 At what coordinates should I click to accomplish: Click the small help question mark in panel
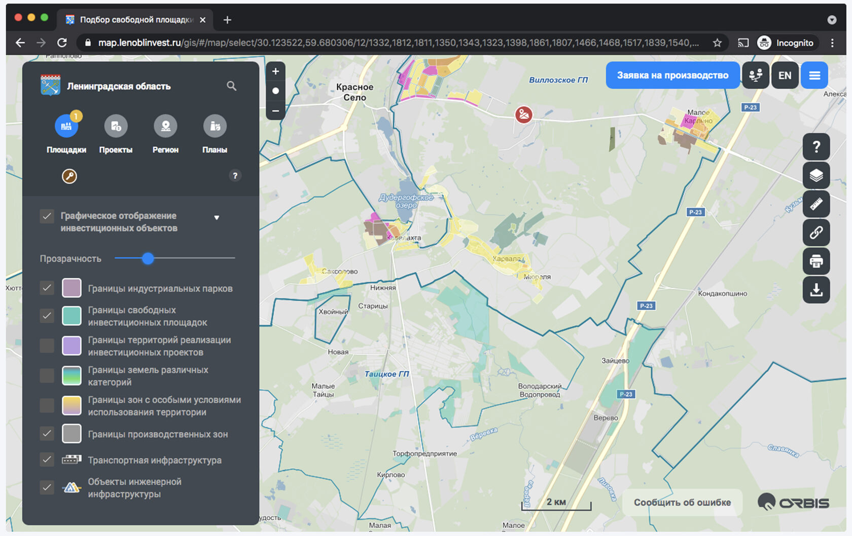[235, 176]
